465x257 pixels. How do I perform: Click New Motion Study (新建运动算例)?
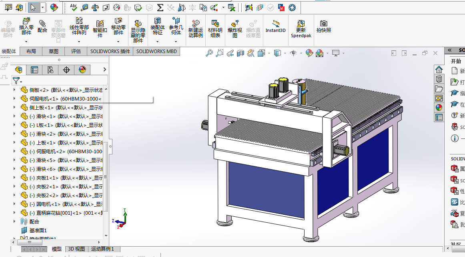(x=195, y=24)
